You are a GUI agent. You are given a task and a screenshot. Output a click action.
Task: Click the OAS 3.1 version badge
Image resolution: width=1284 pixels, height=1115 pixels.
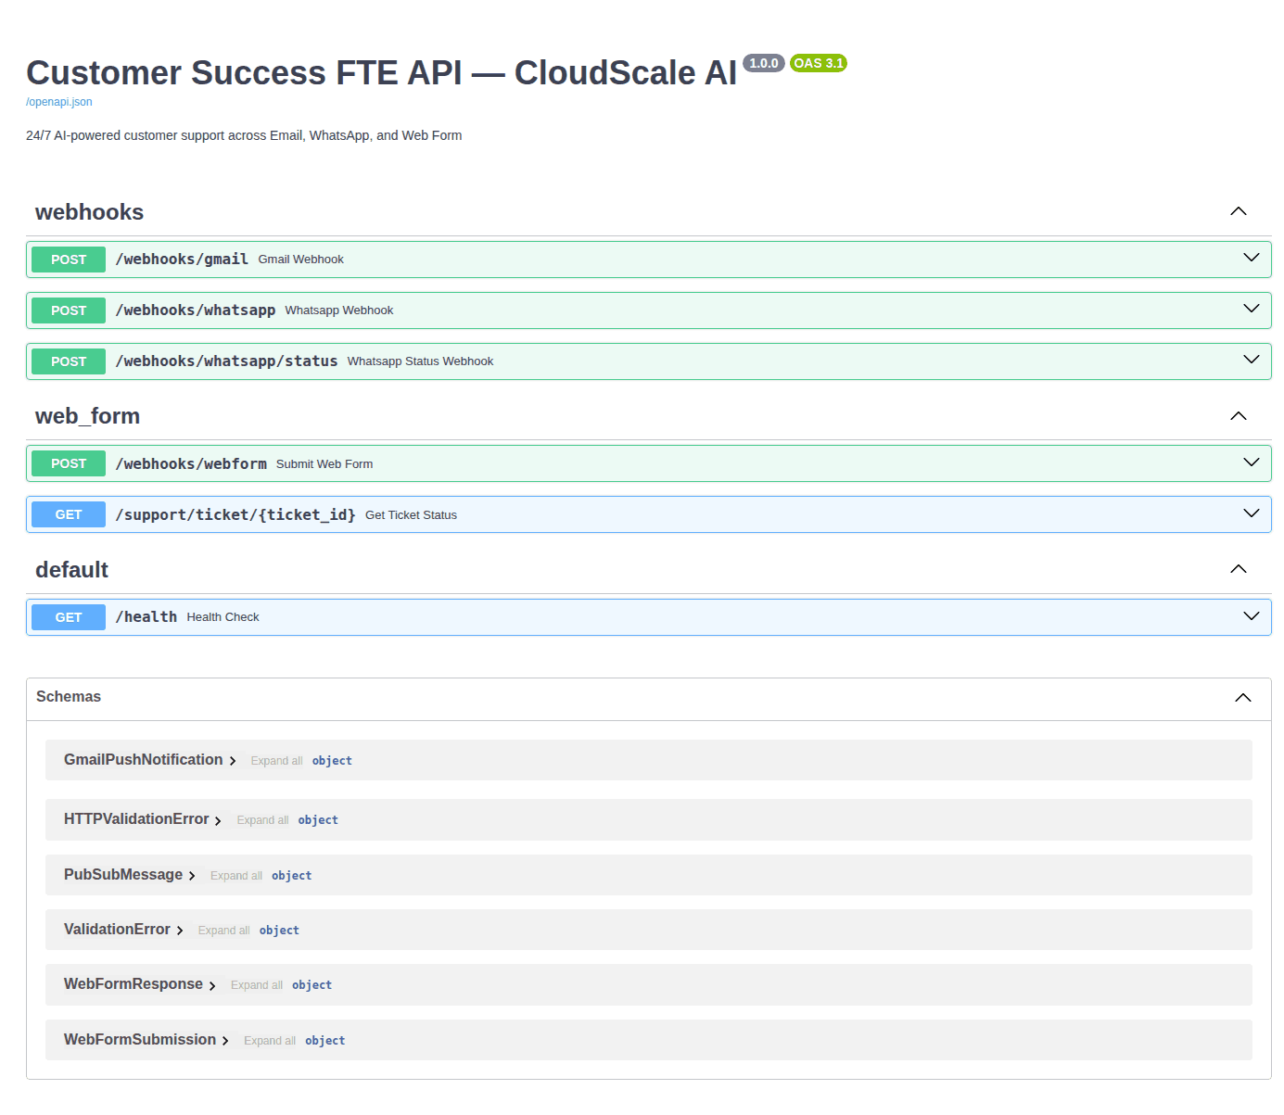pos(818,63)
